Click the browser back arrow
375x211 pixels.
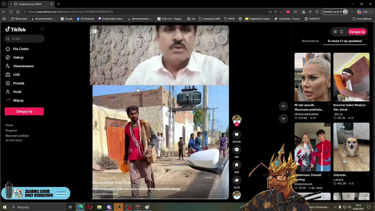(4, 12)
